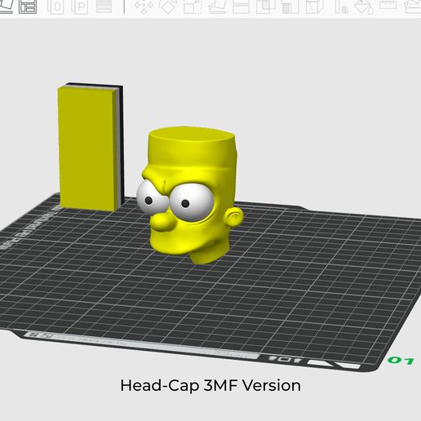Select the Support Painting tool
The width and height of the screenshot is (421, 421).
click(290, 7)
